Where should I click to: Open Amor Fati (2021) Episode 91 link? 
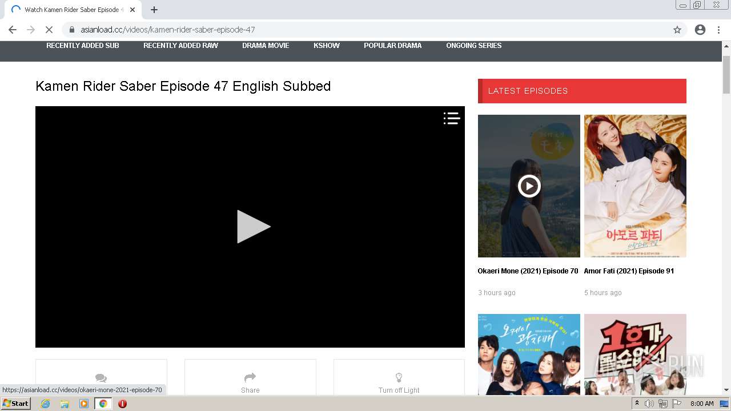tap(629, 271)
